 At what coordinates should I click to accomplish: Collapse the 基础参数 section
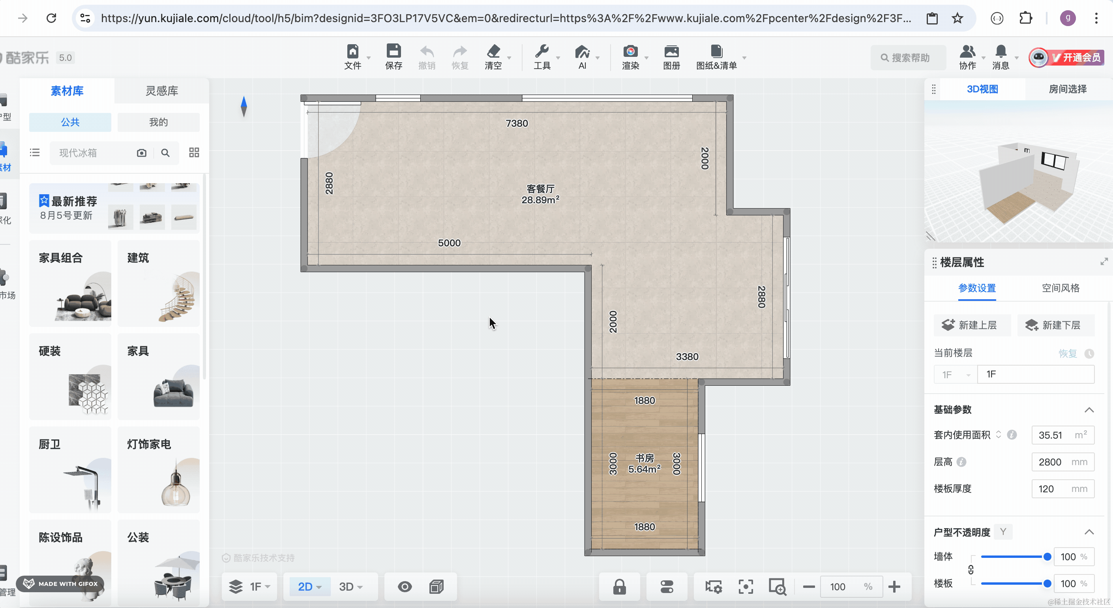1089,409
